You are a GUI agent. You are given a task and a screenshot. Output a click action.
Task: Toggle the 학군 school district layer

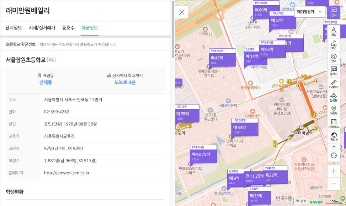[334, 45]
